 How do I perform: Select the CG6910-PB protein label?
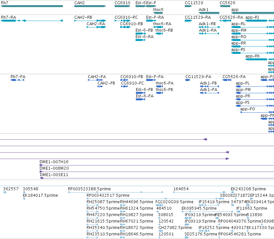click(x=132, y=77)
